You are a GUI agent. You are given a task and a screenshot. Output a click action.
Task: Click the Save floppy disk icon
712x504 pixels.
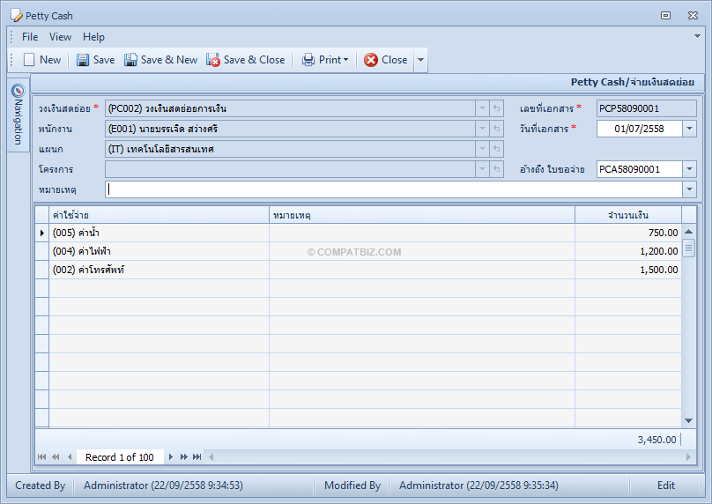(83, 60)
